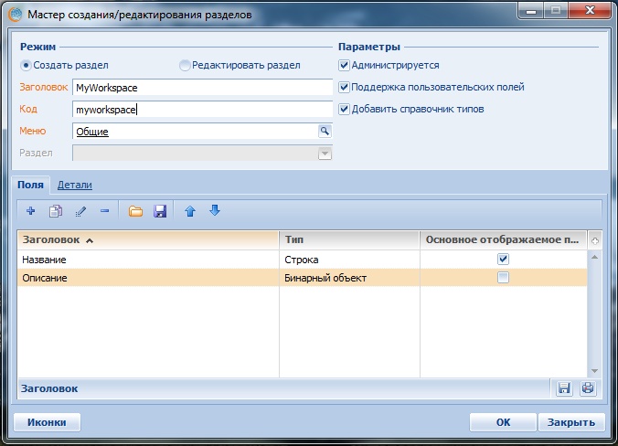Viewport: 618px width, 446px height.
Task: Toggle the main display checkbox for Название
Action: (x=503, y=259)
